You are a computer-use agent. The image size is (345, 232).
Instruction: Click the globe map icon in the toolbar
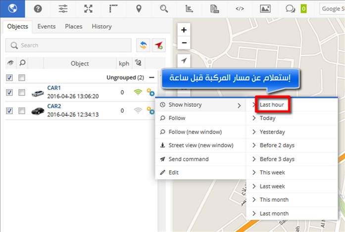click(x=12, y=8)
